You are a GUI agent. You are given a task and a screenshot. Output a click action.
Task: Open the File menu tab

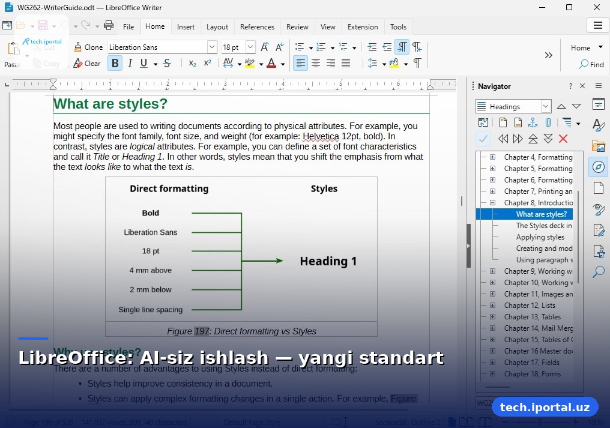[128, 27]
